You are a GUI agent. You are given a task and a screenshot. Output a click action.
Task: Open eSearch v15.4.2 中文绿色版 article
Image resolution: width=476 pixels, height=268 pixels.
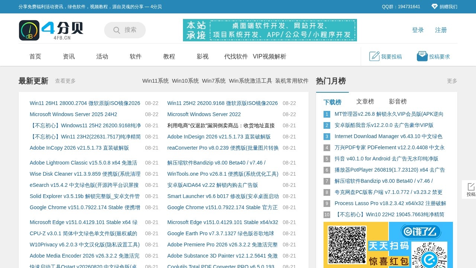point(84,185)
